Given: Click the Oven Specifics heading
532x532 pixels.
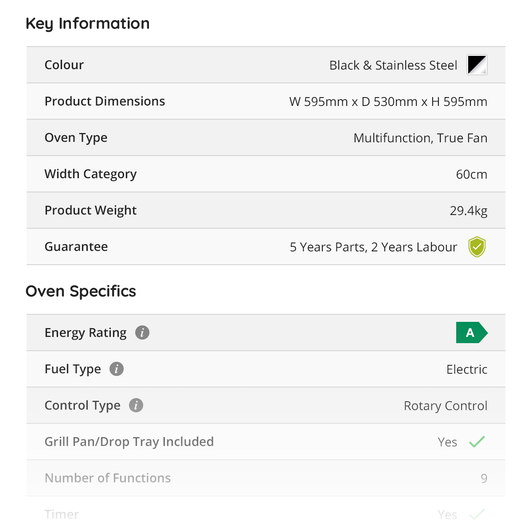Looking at the screenshot, I should [x=81, y=292].
